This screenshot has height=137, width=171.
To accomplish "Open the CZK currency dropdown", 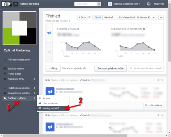I will click(82, 17).
